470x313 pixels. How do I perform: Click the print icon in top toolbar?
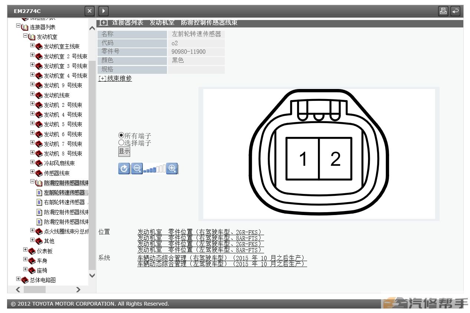click(443, 11)
